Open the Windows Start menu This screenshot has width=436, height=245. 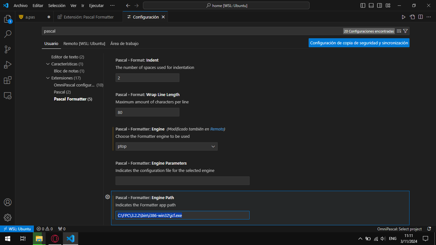click(x=8, y=238)
